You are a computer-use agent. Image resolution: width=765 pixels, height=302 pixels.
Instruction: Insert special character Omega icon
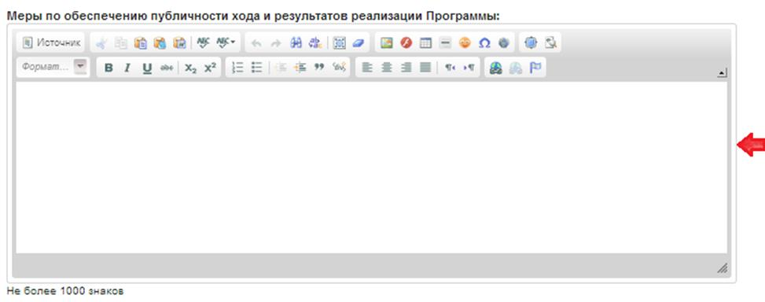coord(484,43)
